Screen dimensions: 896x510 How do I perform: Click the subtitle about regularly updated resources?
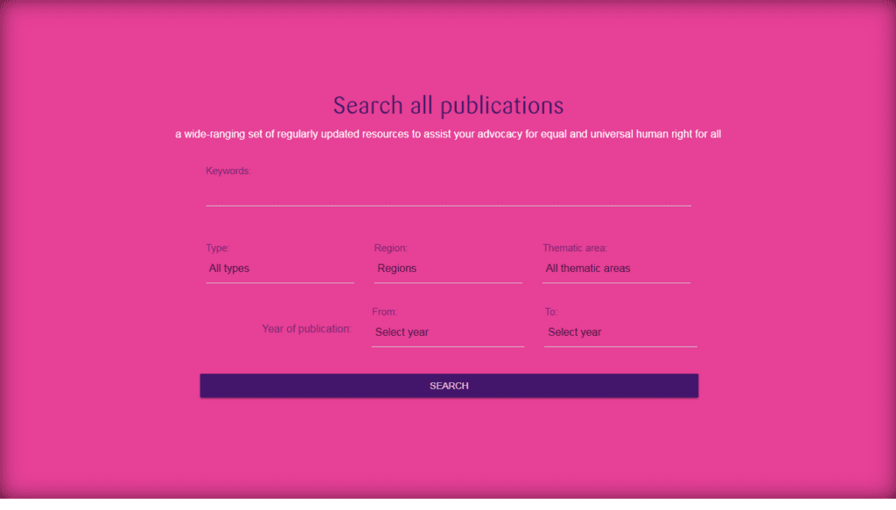[x=448, y=135]
